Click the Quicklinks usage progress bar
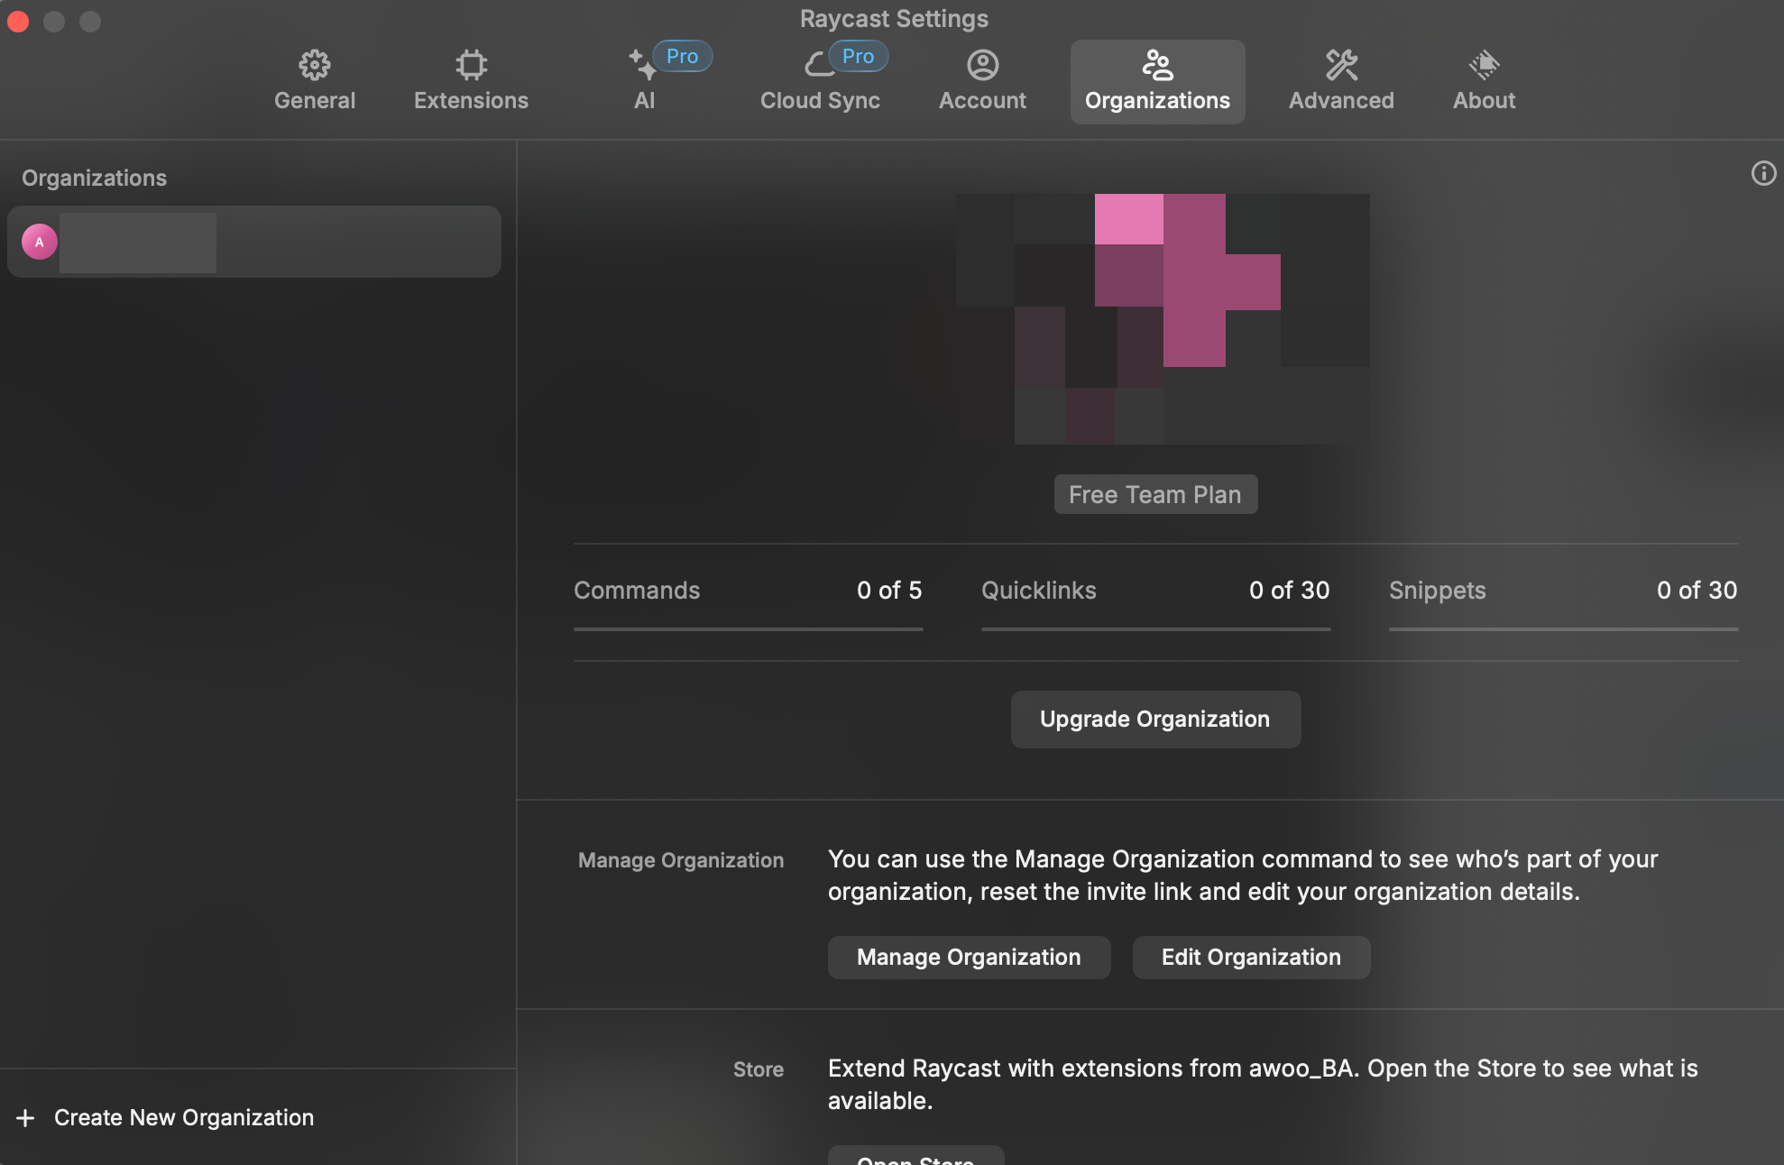This screenshot has width=1784, height=1165. (1155, 628)
